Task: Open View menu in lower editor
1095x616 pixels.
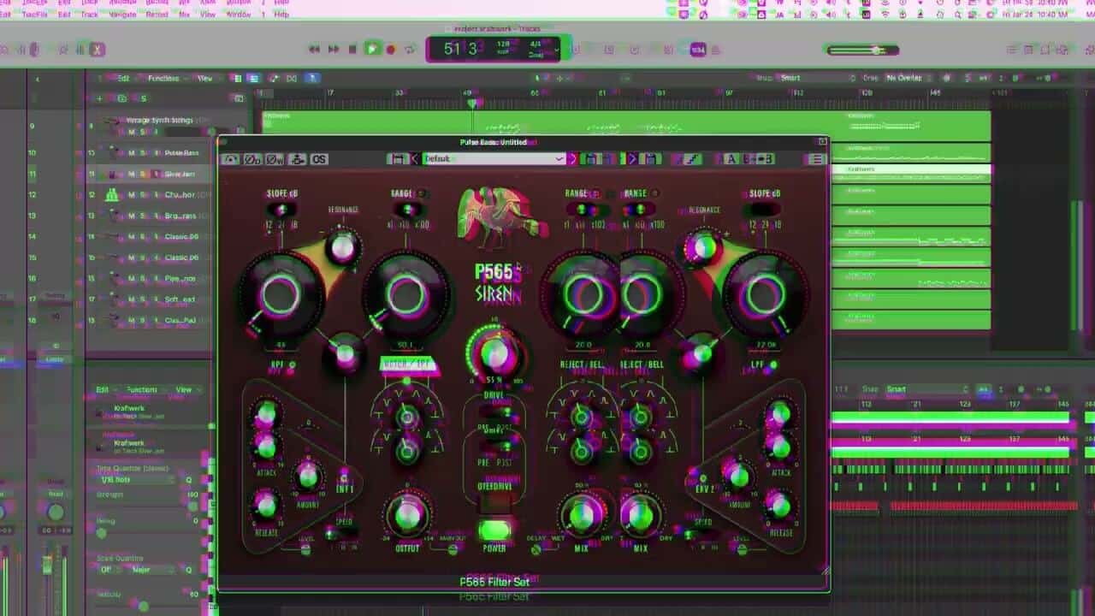Action: pyautogui.click(x=183, y=389)
